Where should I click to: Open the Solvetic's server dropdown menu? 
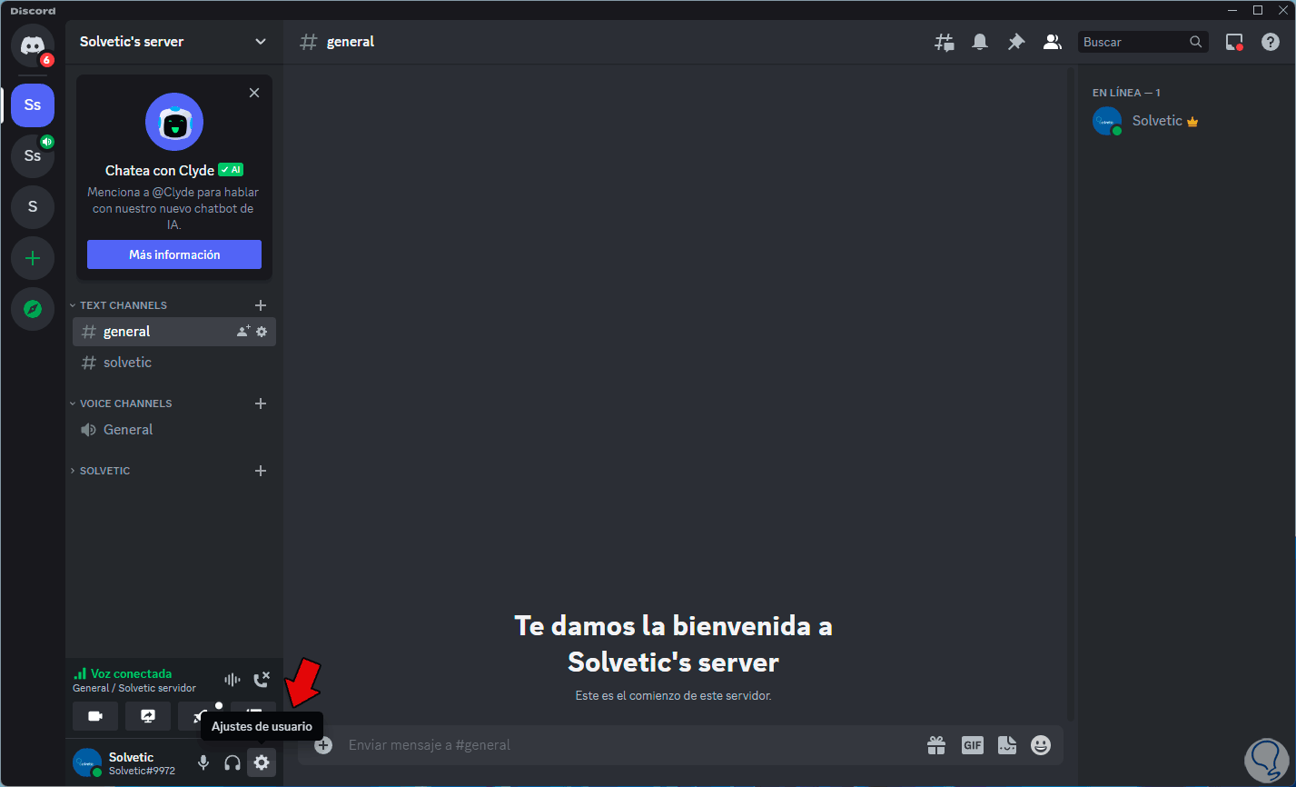pos(173,42)
